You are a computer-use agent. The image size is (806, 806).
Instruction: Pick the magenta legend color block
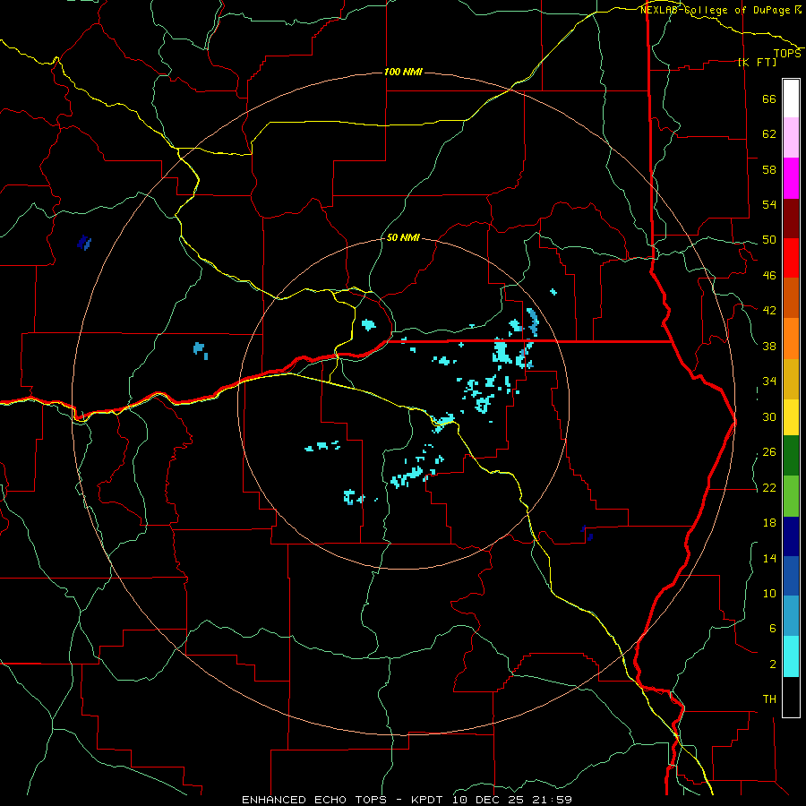click(791, 178)
